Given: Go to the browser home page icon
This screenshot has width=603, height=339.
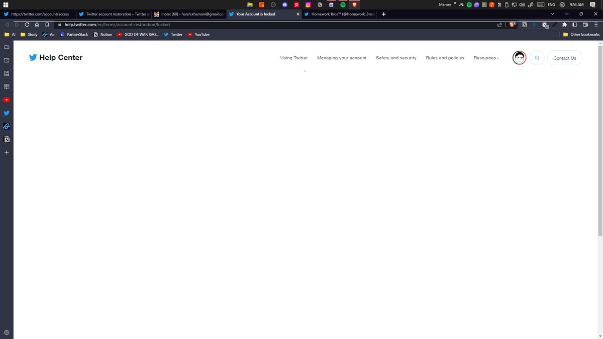Looking at the screenshot, I should click(37, 24).
